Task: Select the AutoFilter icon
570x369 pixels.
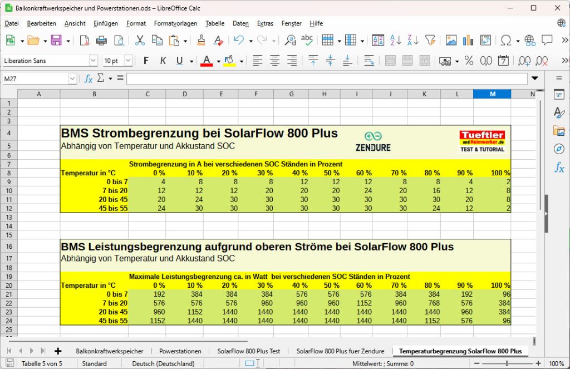Action: click(430, 41)
